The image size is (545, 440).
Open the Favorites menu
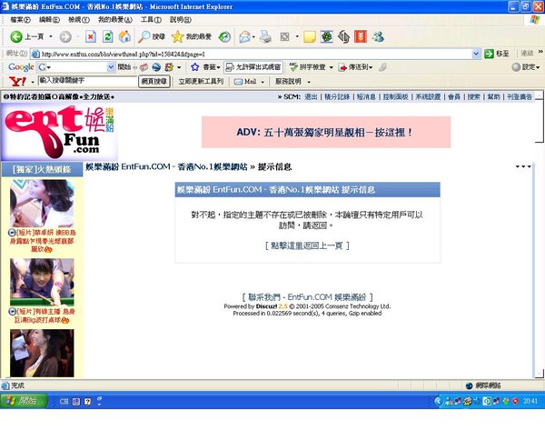pos(115,20)
